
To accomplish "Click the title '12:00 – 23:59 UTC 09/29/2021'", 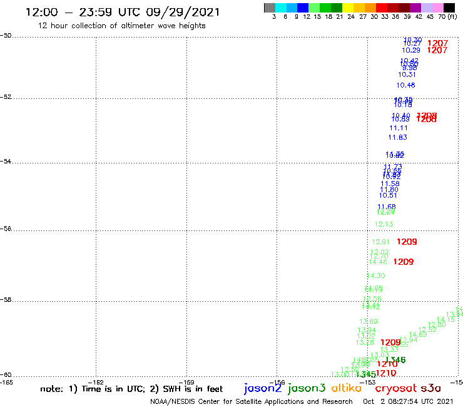I will tap(123, 12).
